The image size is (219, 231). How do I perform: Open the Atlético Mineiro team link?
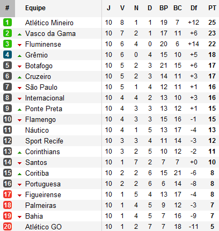49,23
